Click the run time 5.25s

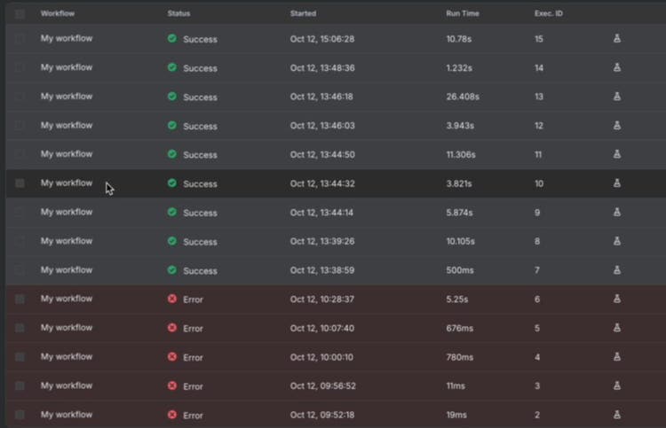click(x=457, y=300)
